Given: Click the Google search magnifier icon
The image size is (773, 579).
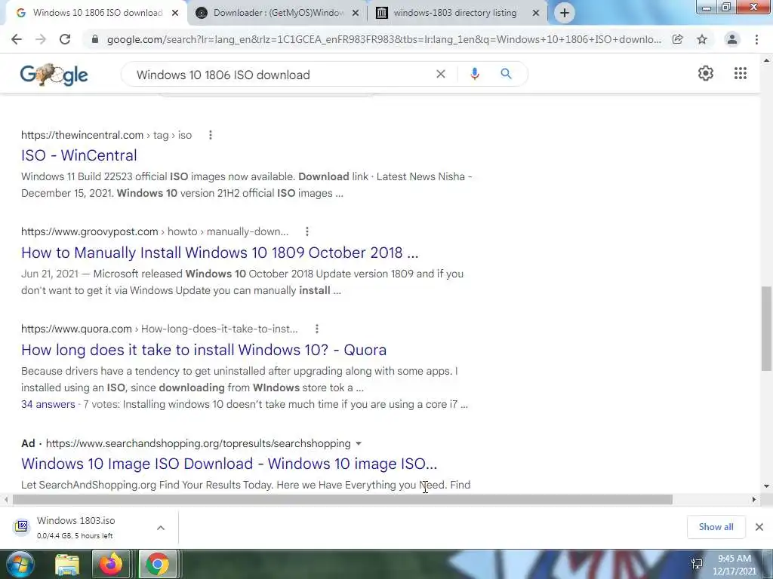Looking at the screenshot, I should [x=506, y=74].
